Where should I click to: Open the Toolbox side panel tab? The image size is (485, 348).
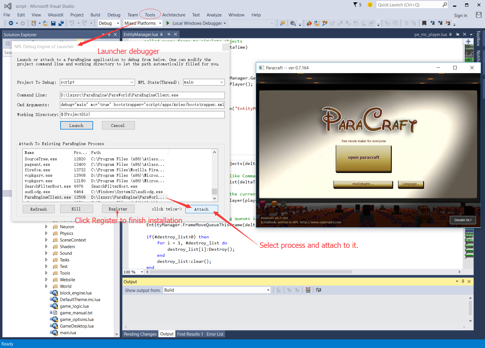point(478,39)
